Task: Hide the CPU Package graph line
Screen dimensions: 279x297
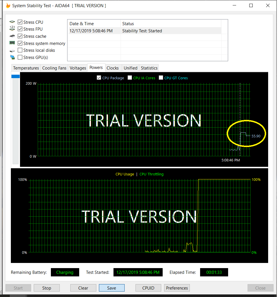Action: click(x=99, y=78)
